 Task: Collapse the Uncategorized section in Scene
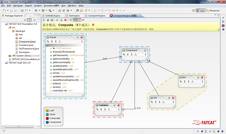click(47, 45)
